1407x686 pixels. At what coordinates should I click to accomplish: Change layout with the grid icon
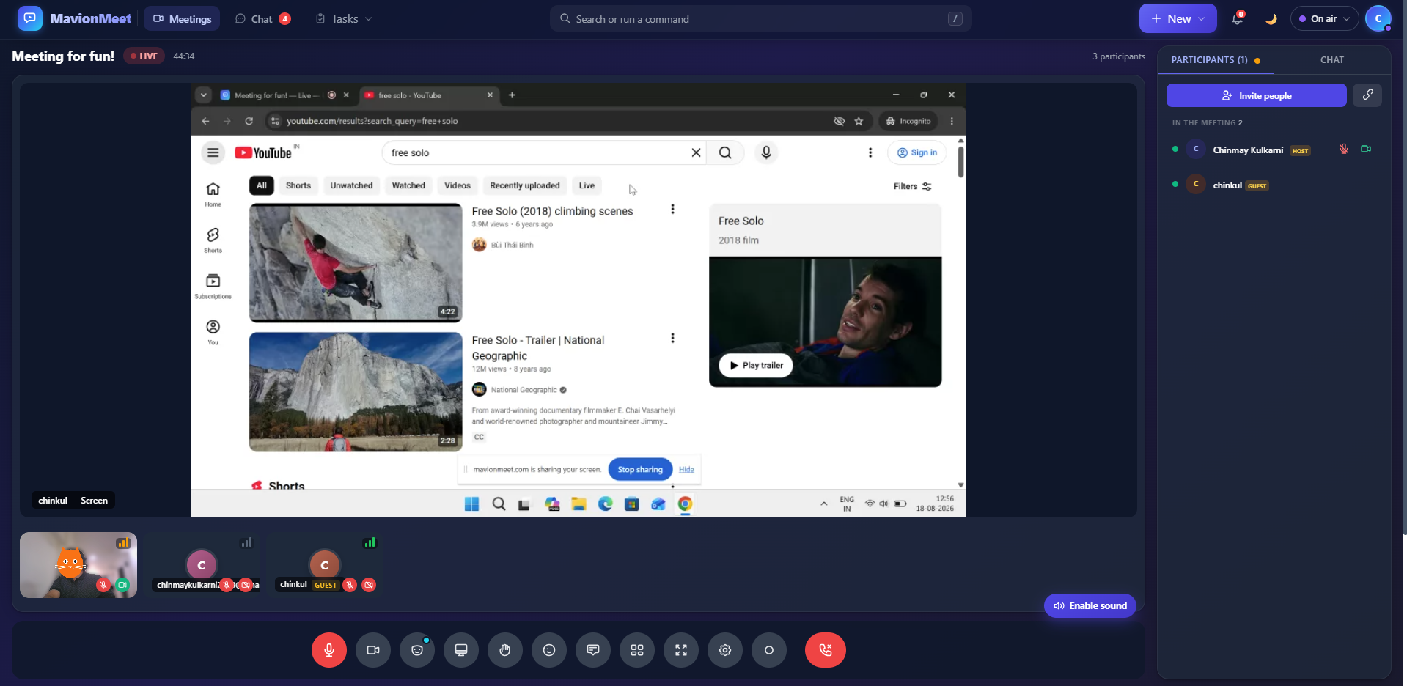(637, 650)
